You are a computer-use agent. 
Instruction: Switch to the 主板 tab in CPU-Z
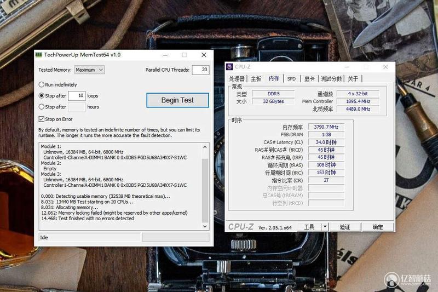tap(256, 79)
